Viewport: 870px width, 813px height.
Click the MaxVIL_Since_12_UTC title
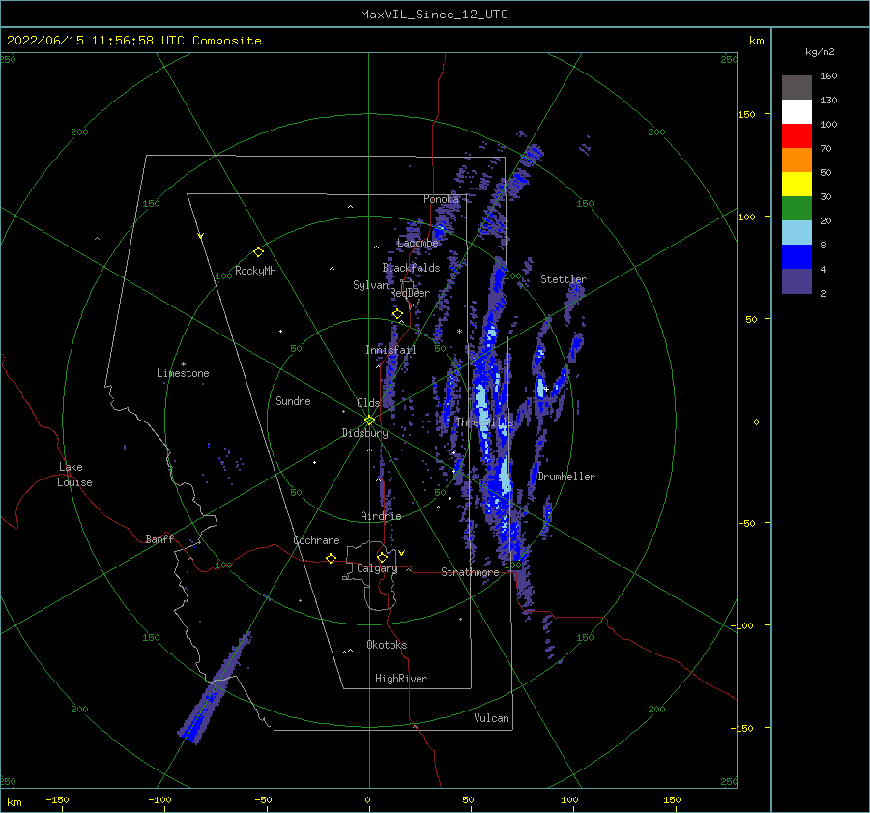tap(434, 15)
